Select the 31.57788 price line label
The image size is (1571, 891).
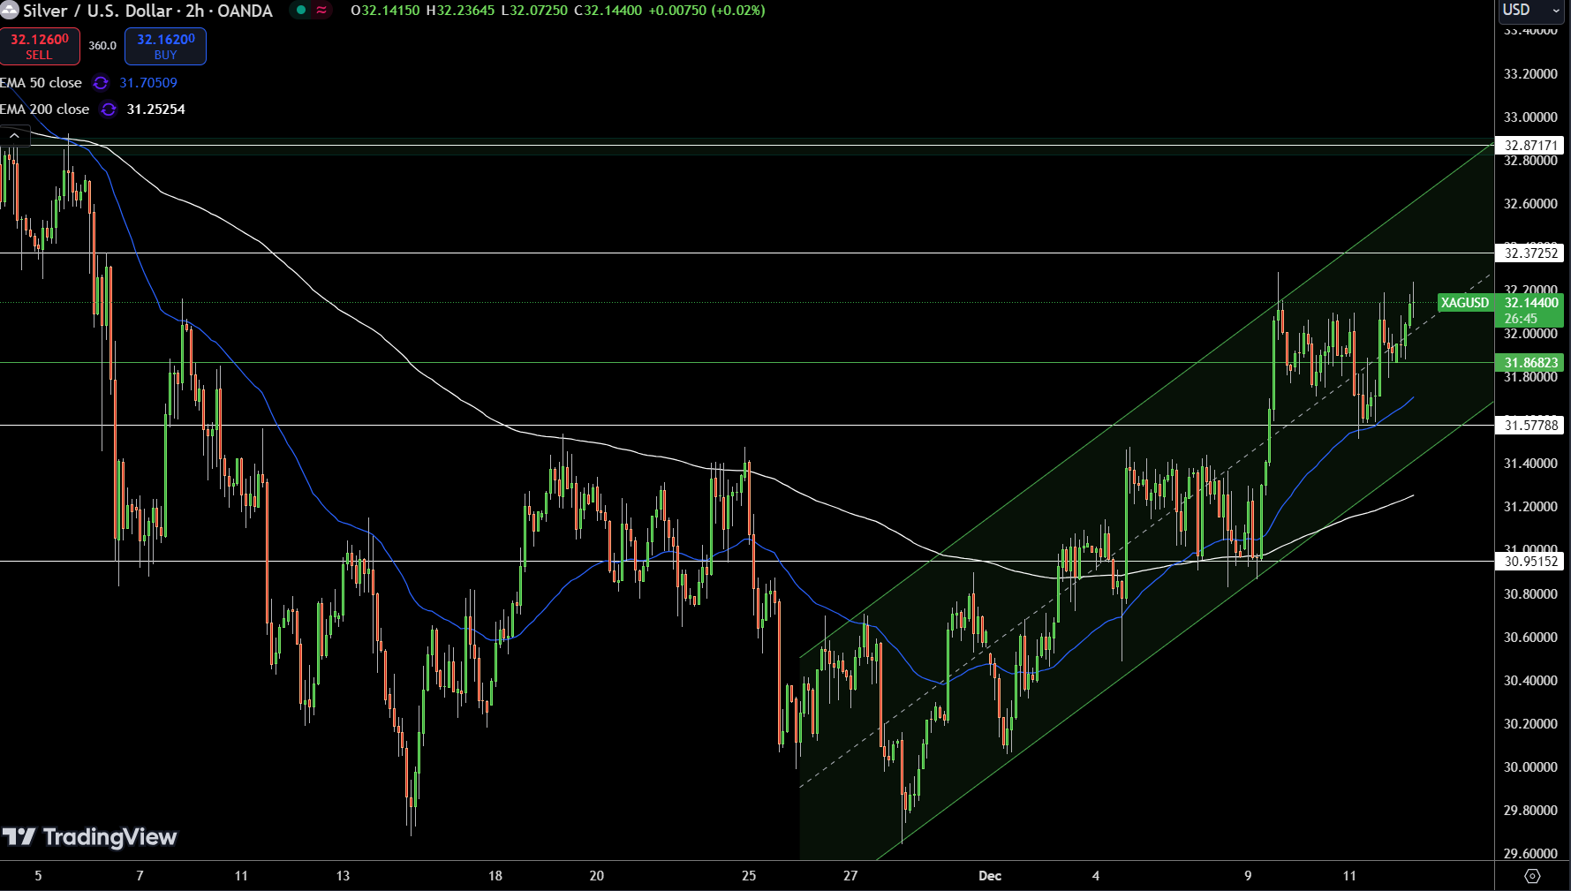pyautogui.click(x=1531, y=426)
